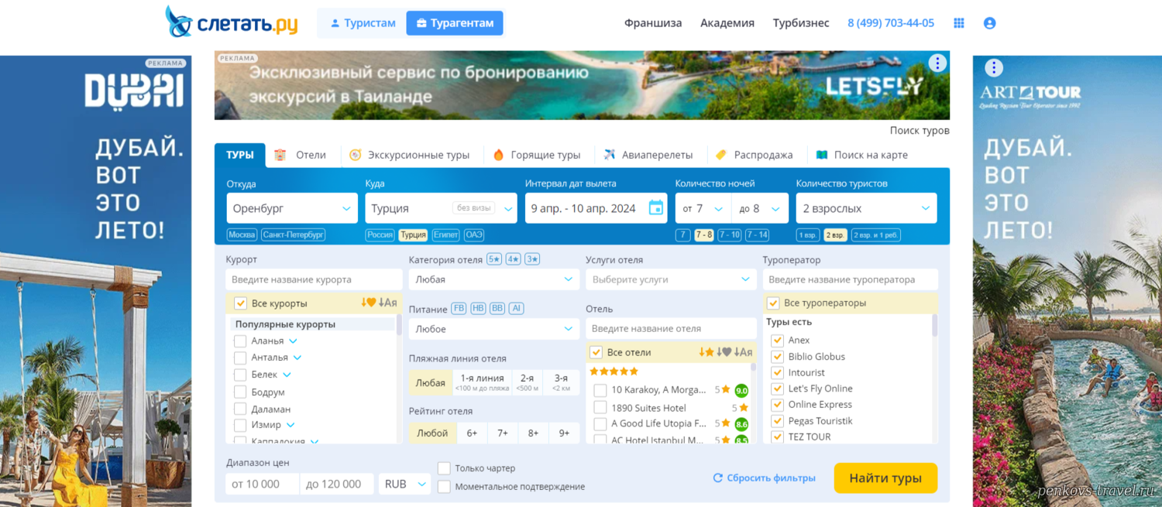Open the nights 'до 8' dropdown

pos(760,208)
